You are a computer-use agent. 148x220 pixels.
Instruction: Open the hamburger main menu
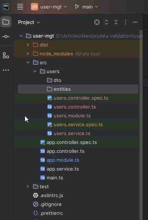pos(20,7)
